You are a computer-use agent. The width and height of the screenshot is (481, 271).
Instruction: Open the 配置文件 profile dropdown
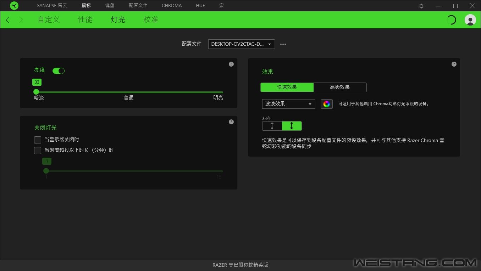pyautogui.click(x=241, y=44)
